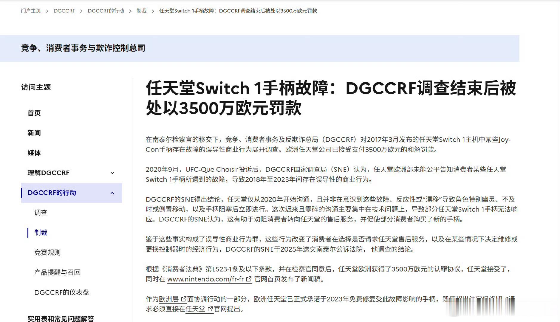
Task: Select 媒体 in sidebar menu
Action: coord(34,153)
